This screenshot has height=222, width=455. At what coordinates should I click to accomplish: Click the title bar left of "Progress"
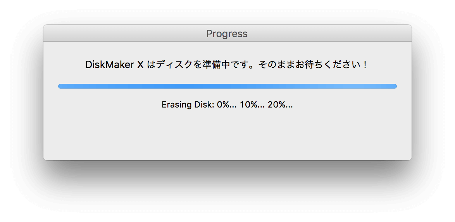(x=125, y=33)
